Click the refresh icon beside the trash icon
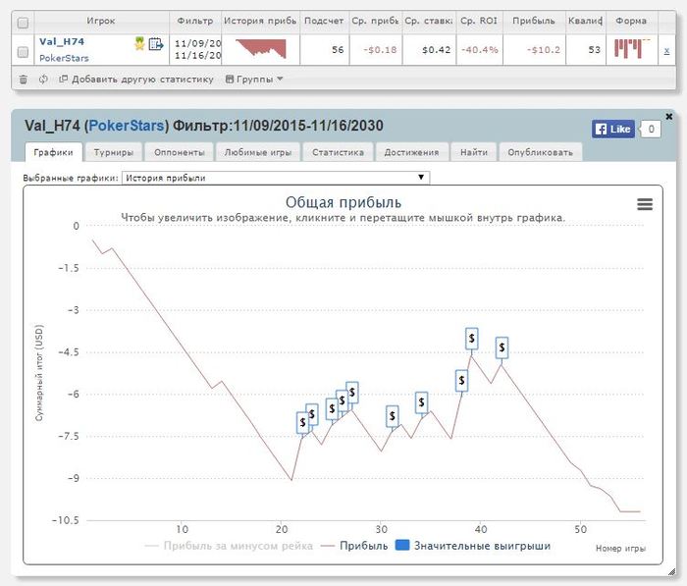The image size is (687, 586). coord(43,80)
